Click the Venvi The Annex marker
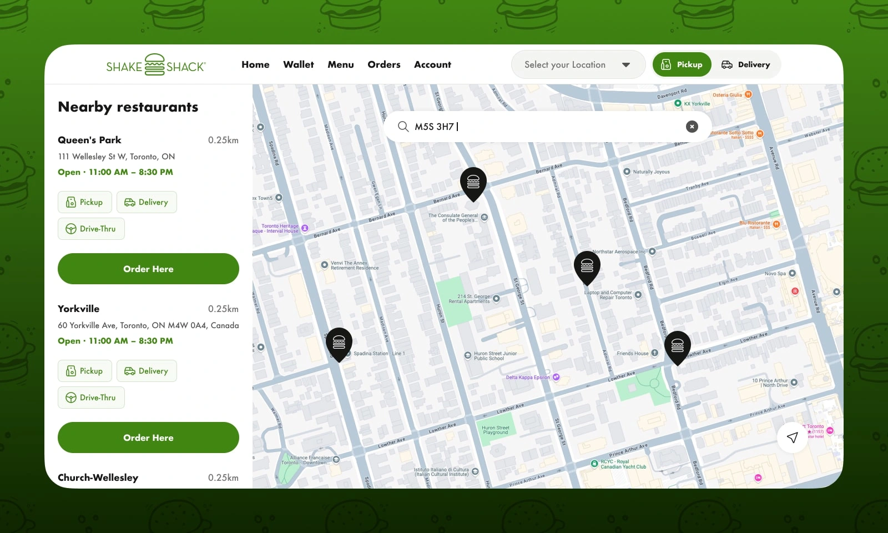Viewport: 888px width, 533px height. 325,265
